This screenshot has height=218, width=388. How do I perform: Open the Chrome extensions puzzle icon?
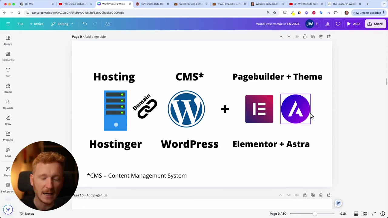[336, 13]
